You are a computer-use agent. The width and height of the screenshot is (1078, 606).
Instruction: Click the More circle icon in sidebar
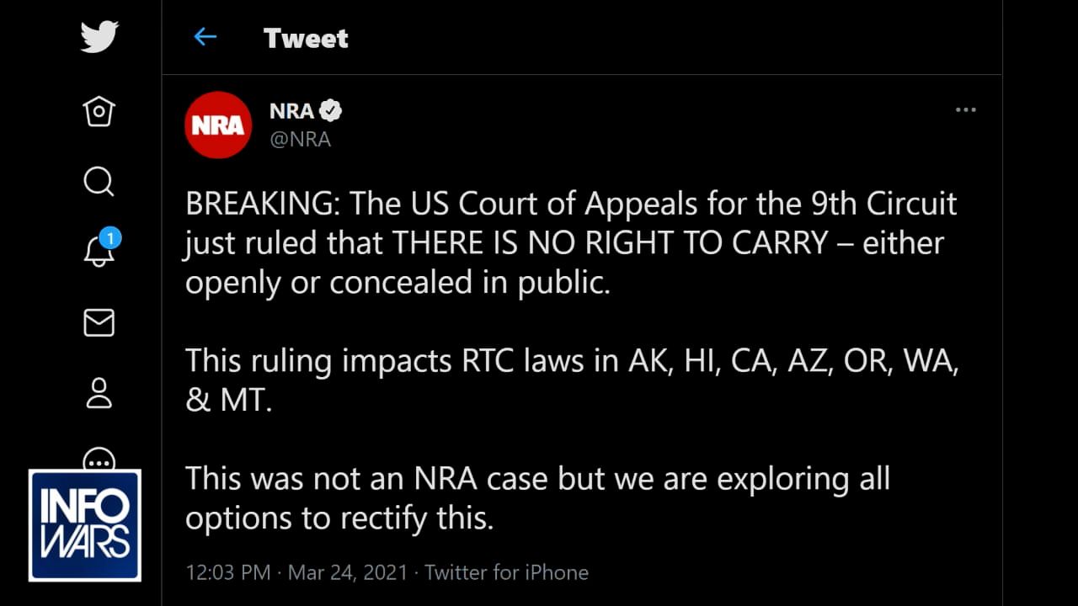coord(99,460)
